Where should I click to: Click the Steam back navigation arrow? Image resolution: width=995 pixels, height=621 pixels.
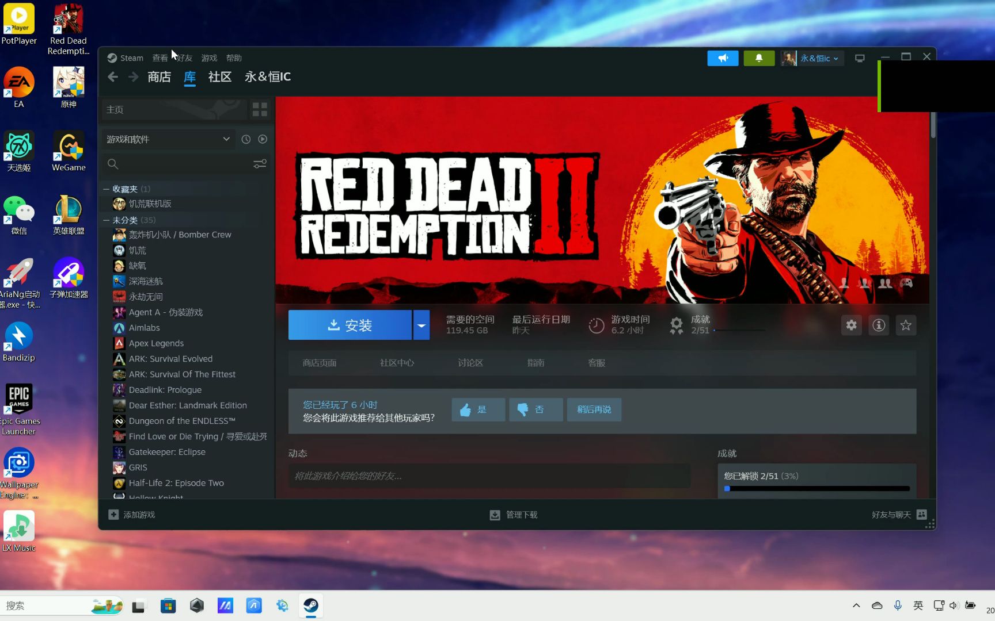(113, 77)
